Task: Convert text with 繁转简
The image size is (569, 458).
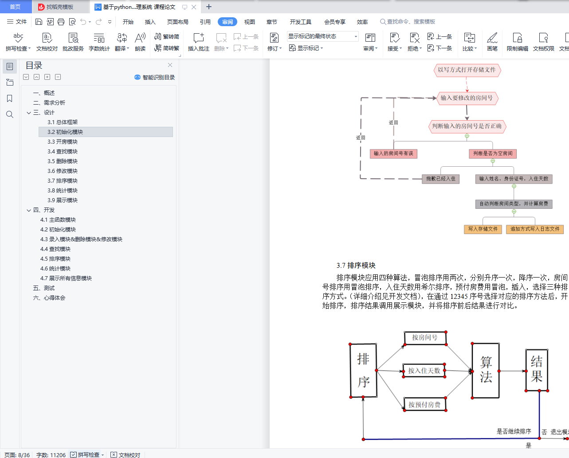Action: pos(167,36)
